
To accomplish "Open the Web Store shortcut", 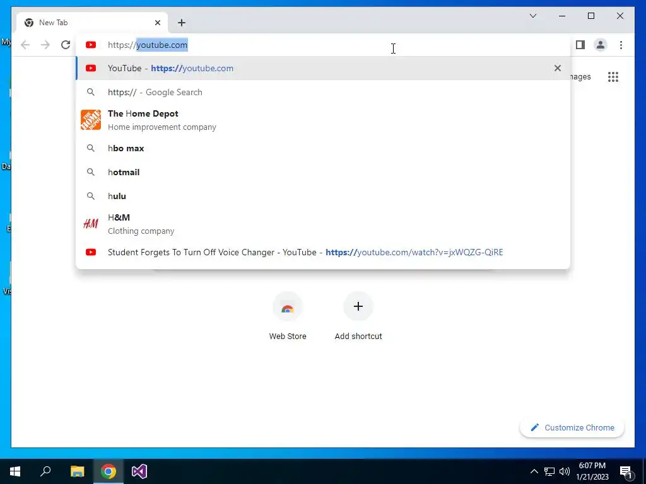I will pyautogui.click(x=288, y=316).
